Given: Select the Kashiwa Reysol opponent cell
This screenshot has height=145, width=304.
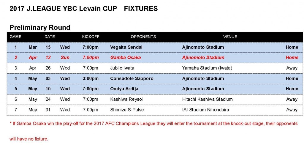Looking at the screenshot, I should point(124,99).
